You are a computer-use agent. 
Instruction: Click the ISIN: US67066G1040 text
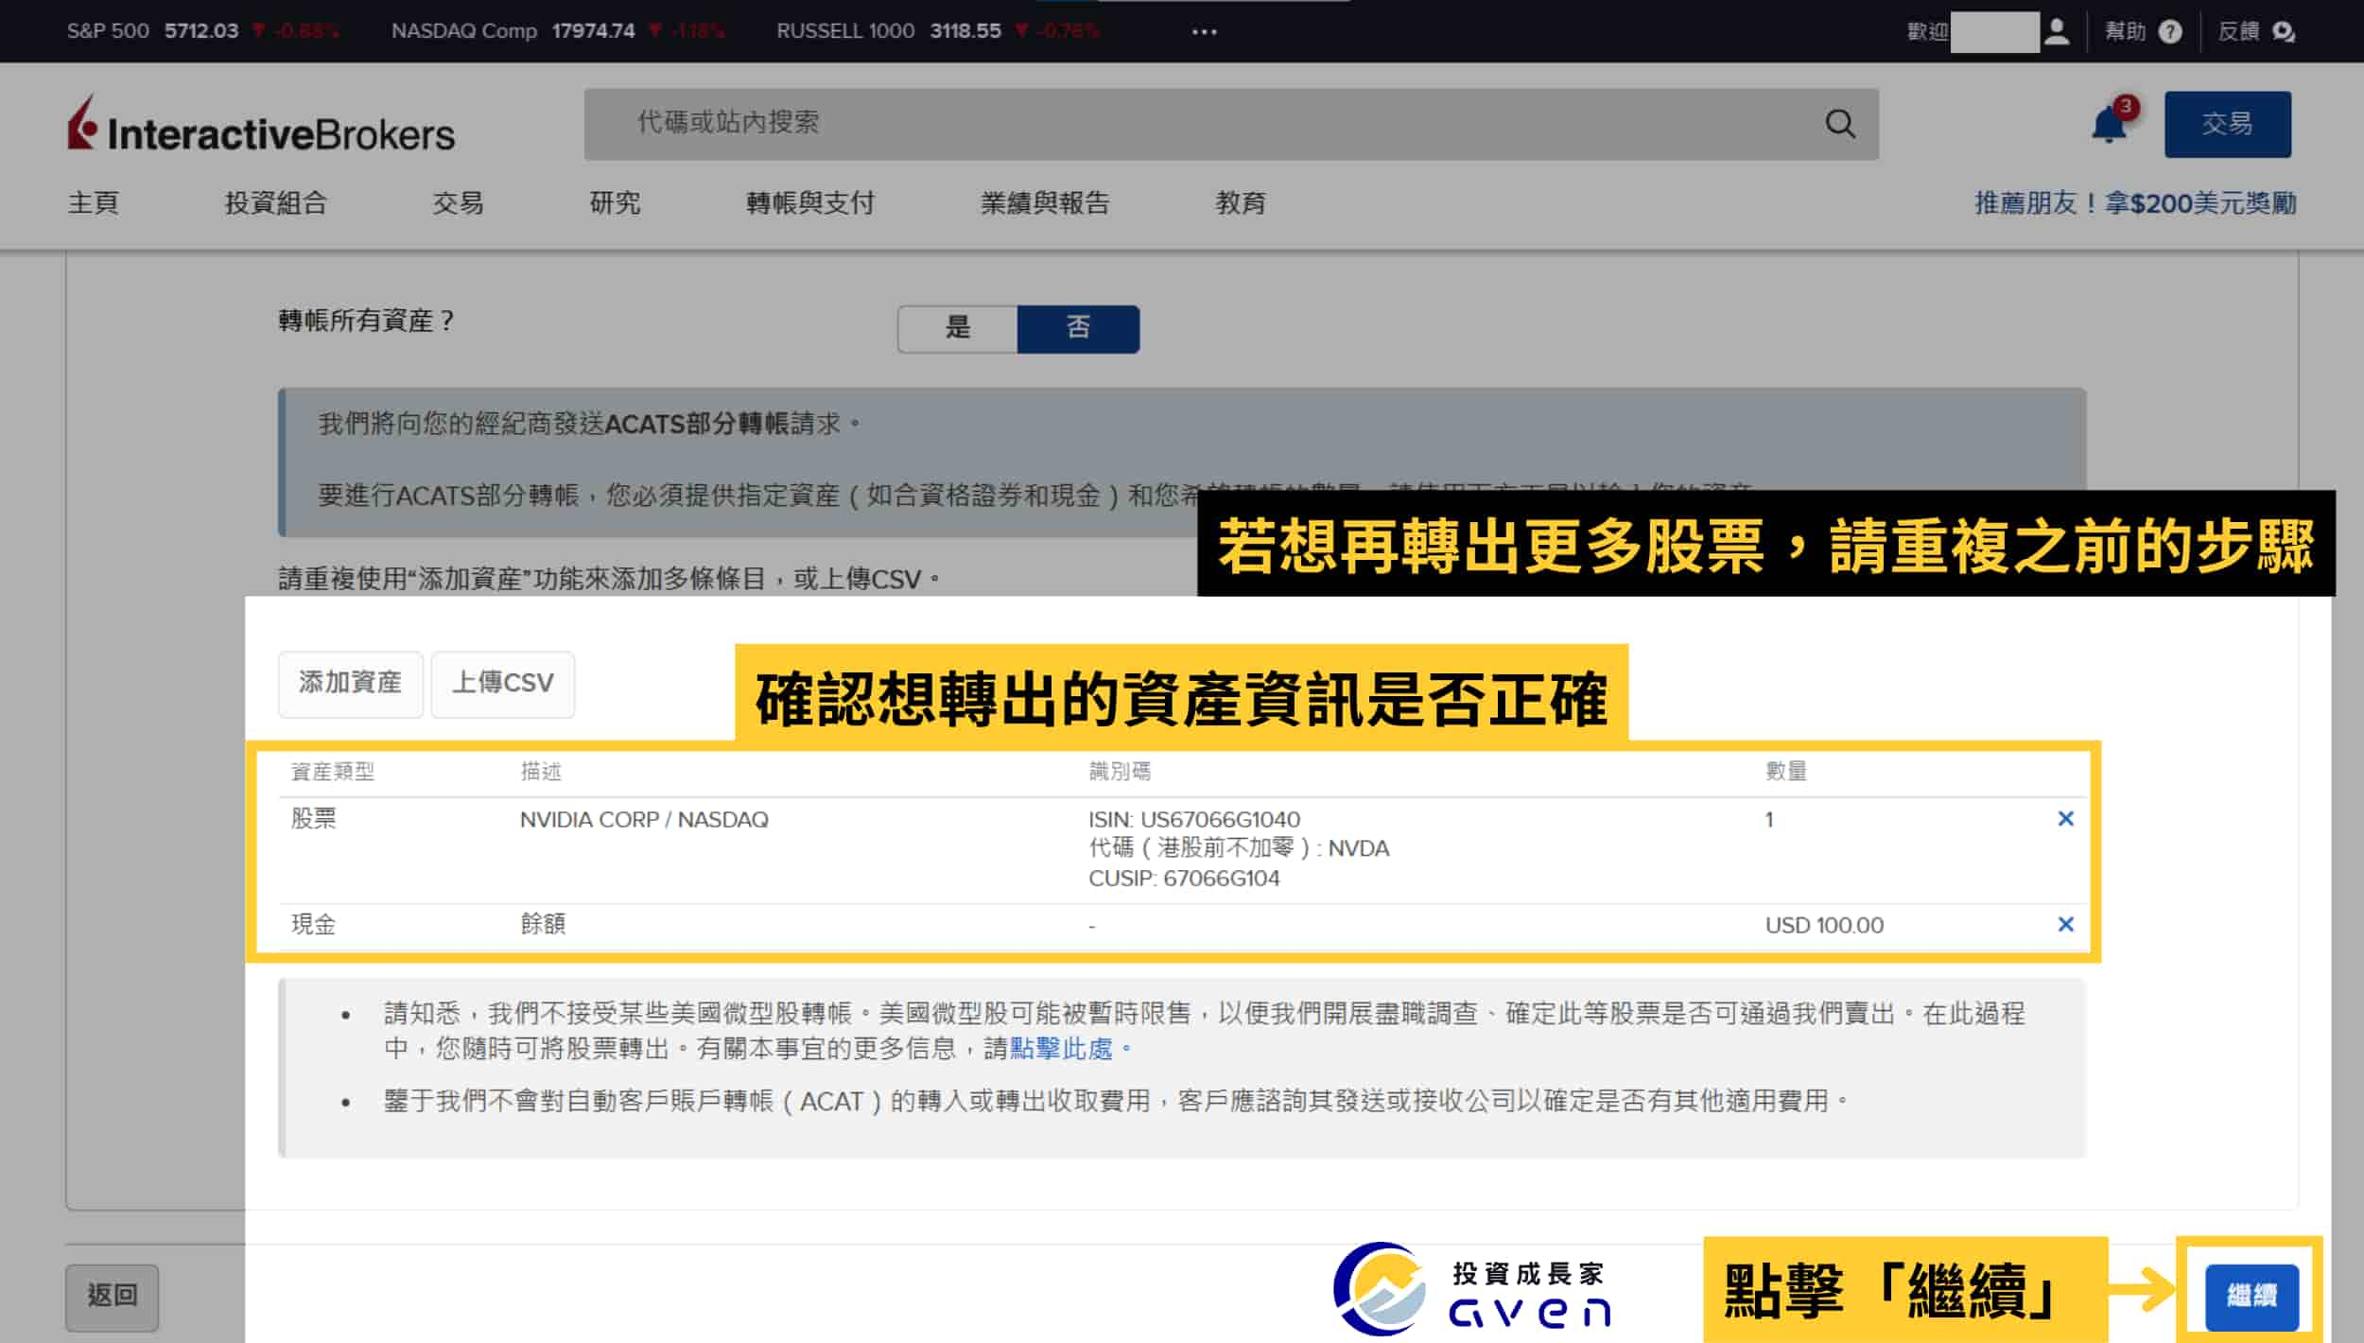1193,819
